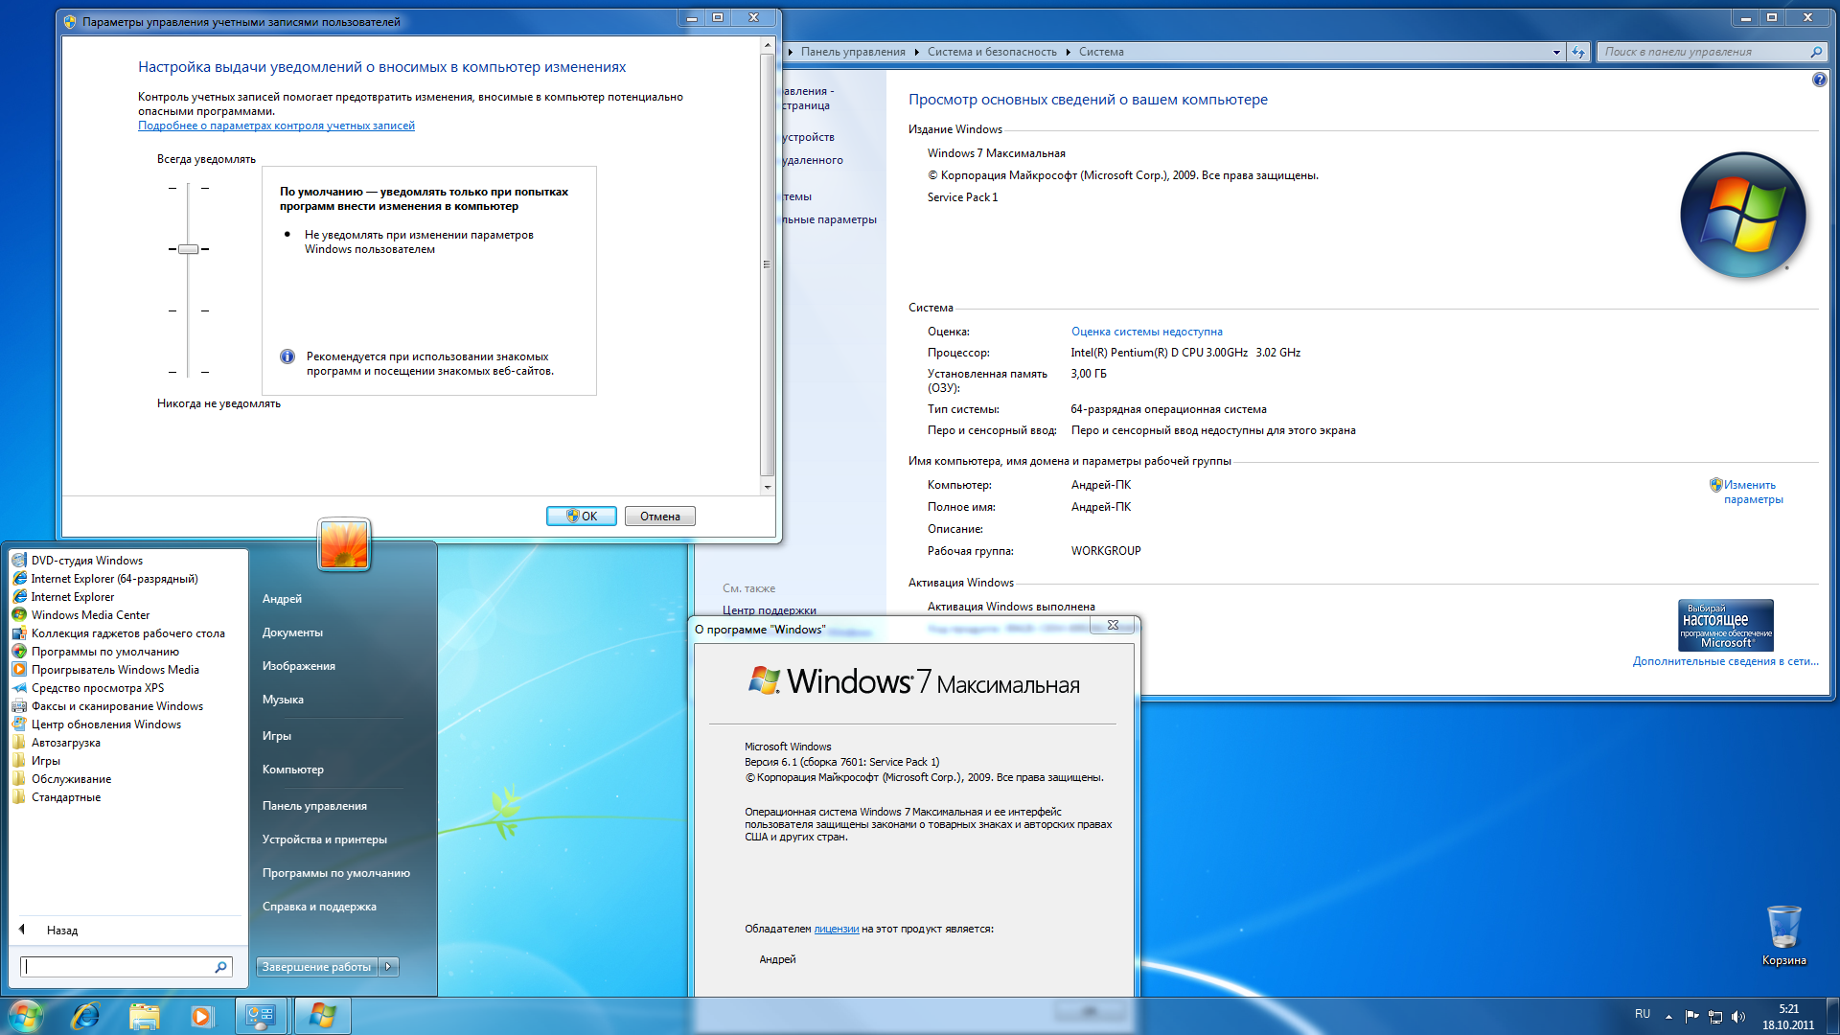Click the genuine Microsoft software badge

(1725, 625)
